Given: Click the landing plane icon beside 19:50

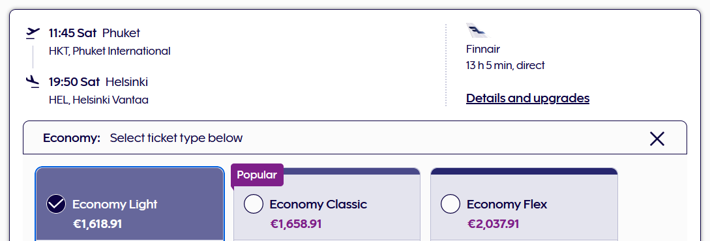Looking at the screenshot, I should [x=33, y=82].
